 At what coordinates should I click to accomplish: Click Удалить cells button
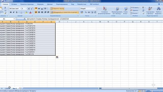point(135,10)
